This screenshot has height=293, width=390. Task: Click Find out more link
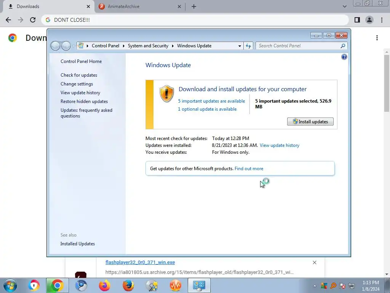(x=249, y=169)
